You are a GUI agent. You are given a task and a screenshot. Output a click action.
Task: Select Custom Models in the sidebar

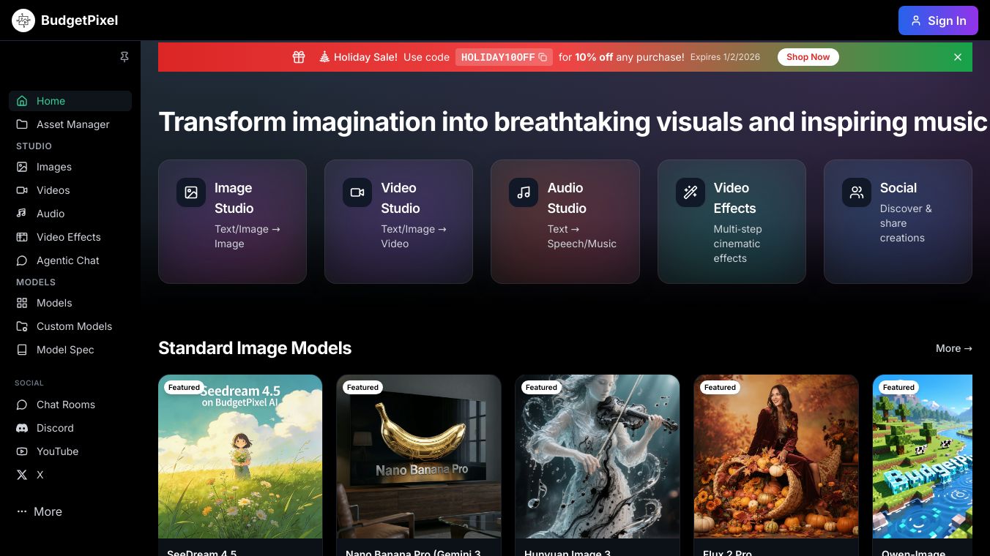tap(70, 326)
